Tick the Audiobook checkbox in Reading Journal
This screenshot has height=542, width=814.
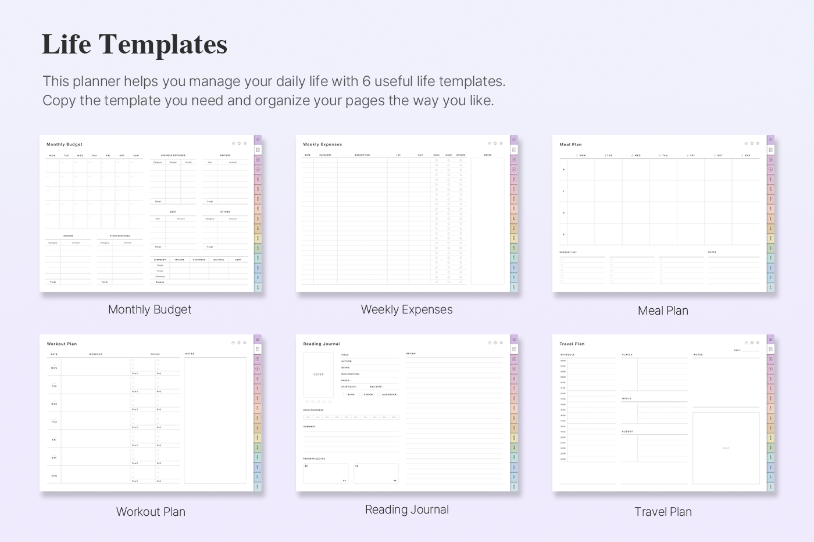coord(379,394)
